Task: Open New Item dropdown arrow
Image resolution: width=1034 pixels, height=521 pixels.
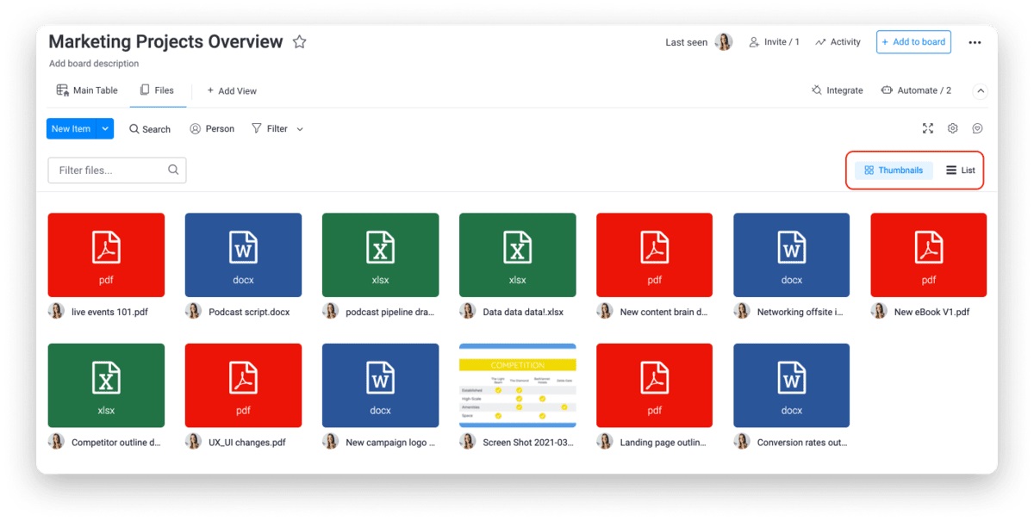Action: 105,128
